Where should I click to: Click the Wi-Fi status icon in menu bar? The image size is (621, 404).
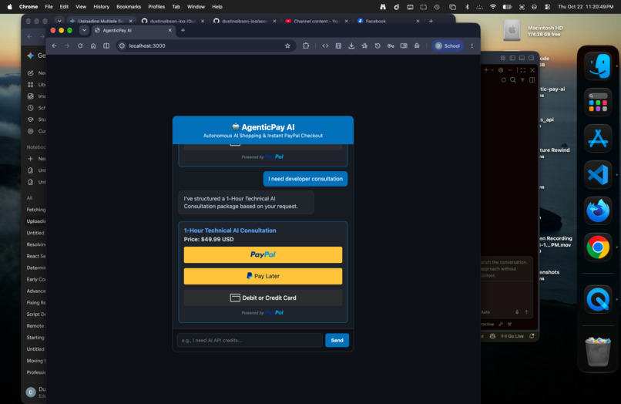click(493, 7)
